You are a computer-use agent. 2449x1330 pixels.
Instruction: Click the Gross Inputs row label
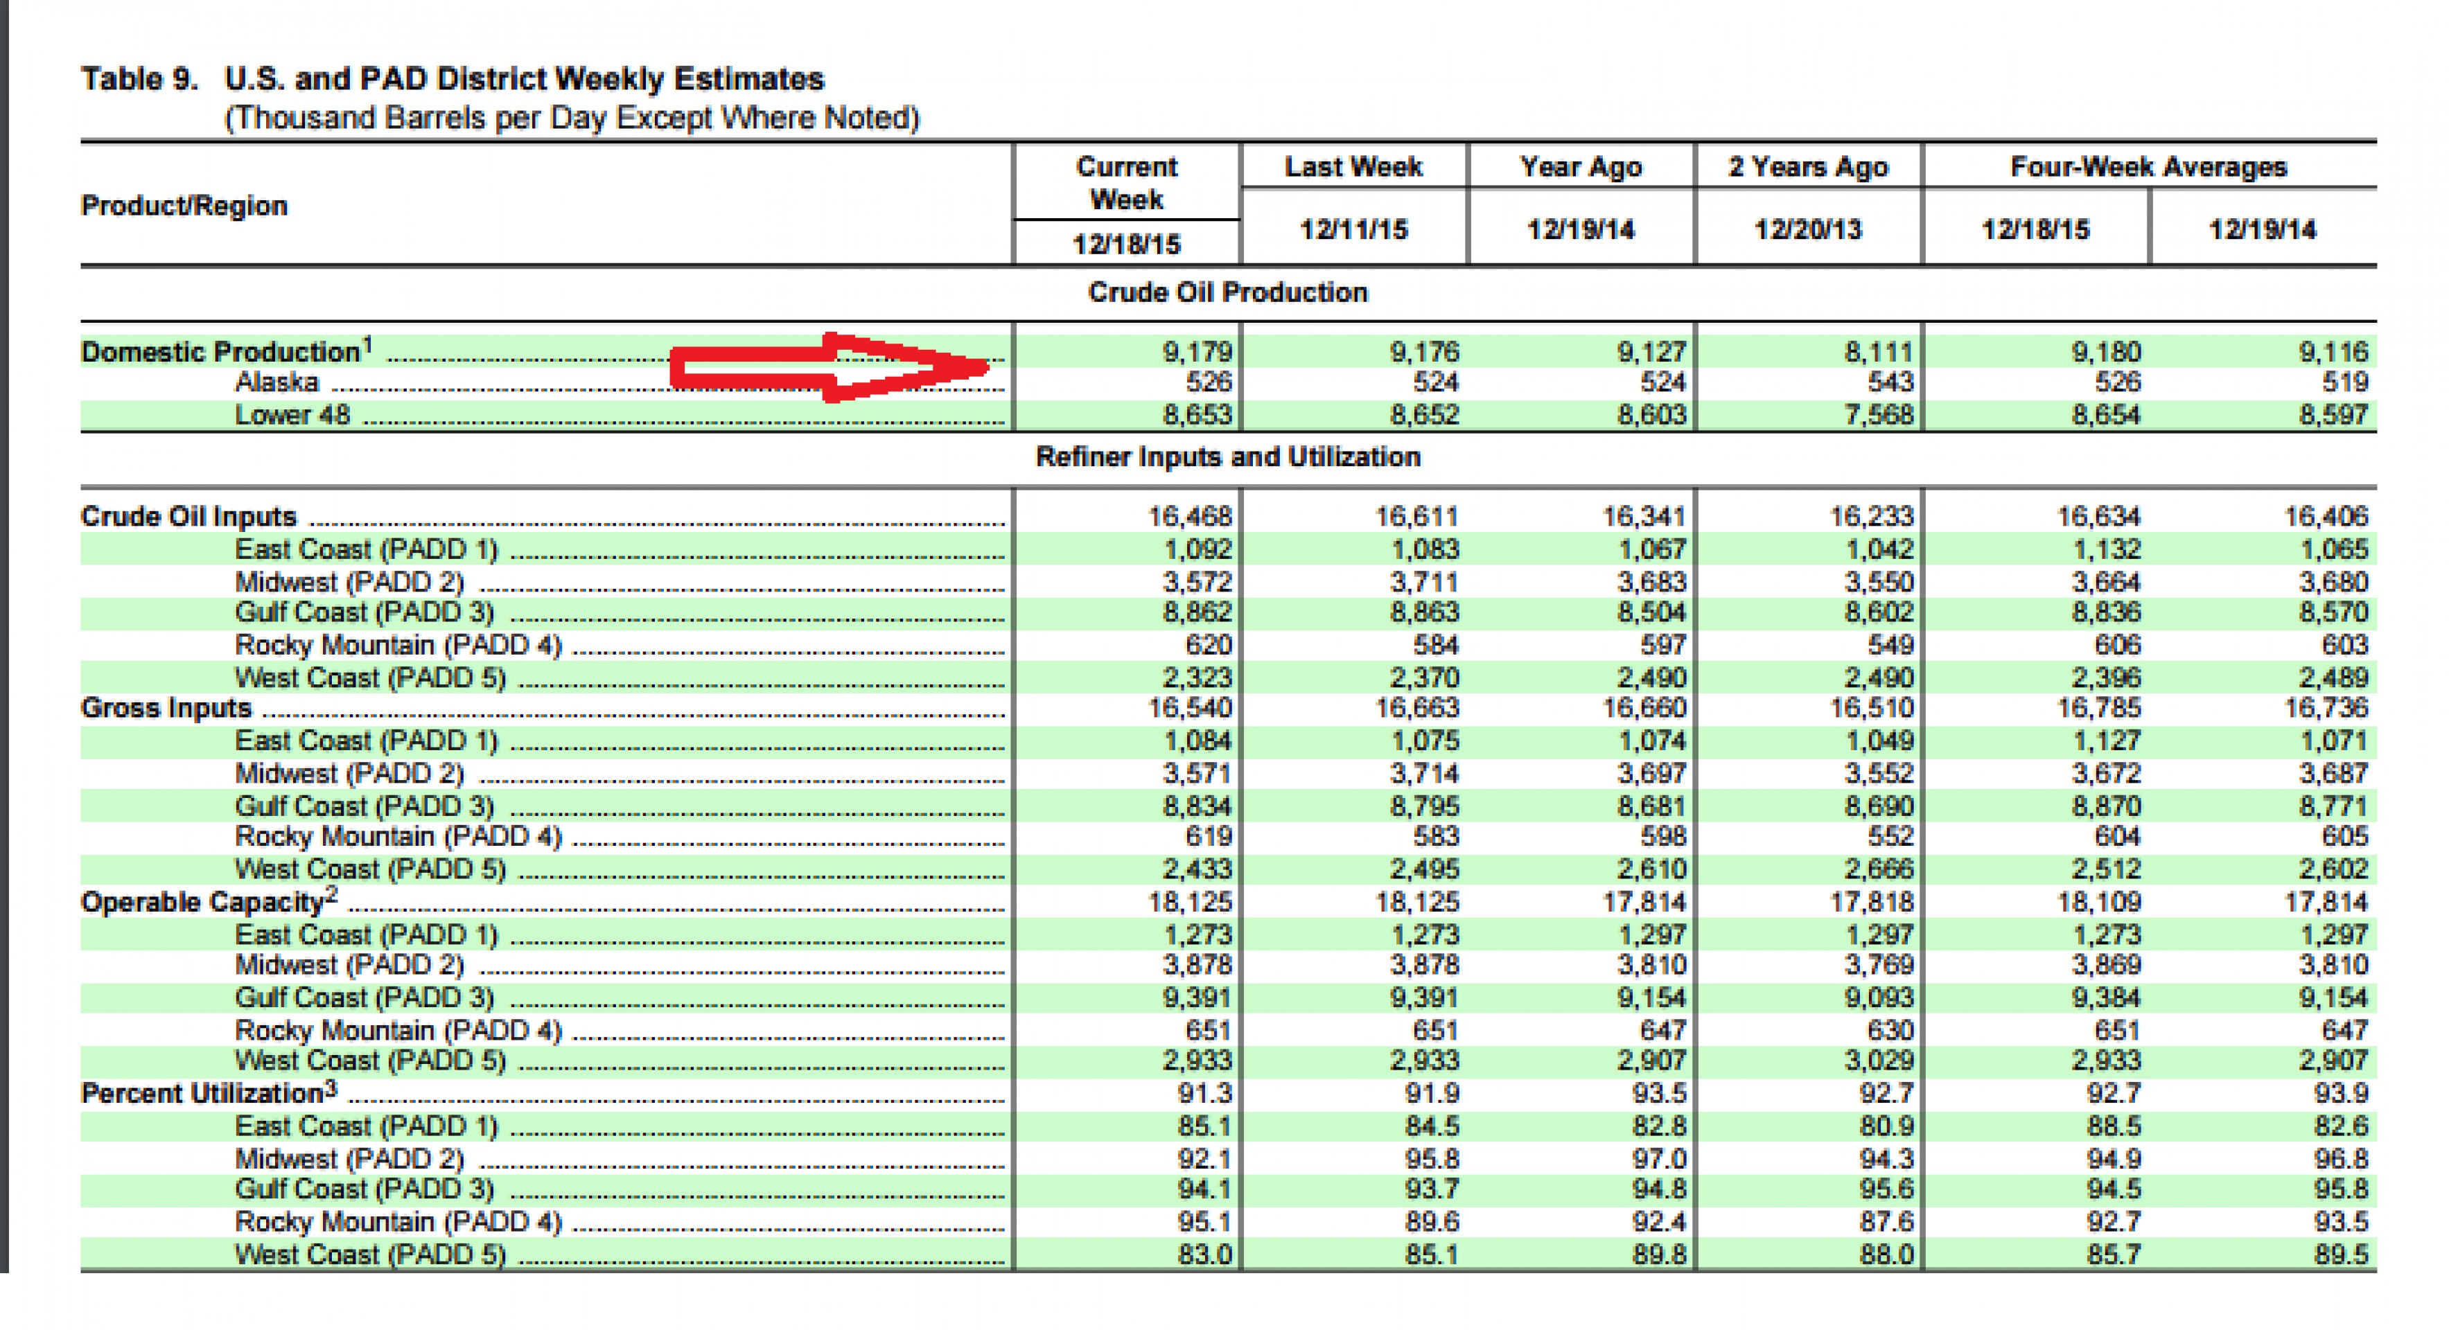(166, 709)
